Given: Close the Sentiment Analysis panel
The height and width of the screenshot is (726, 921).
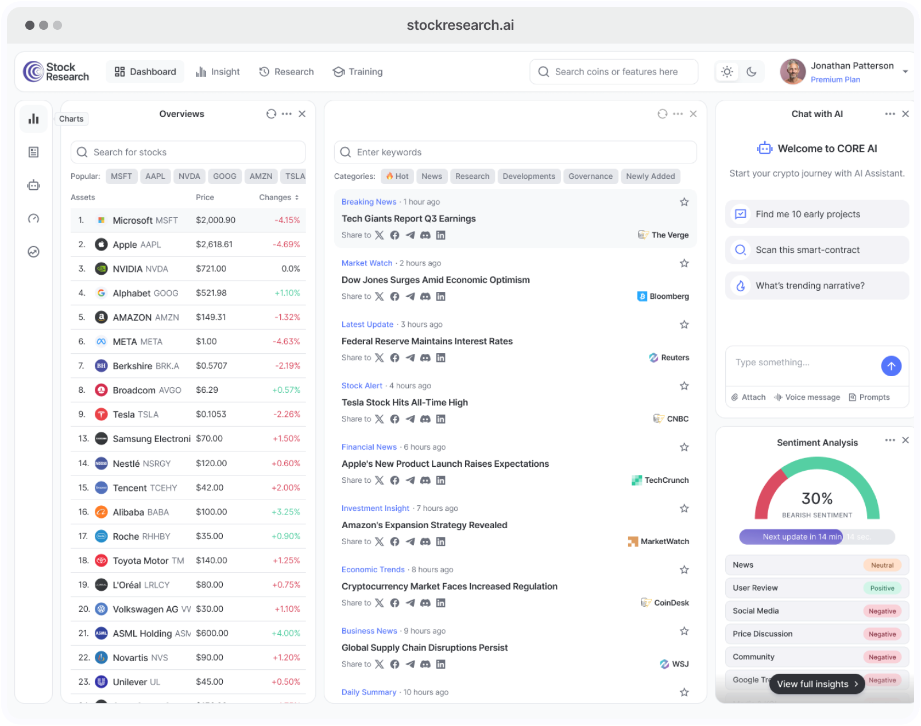Looking at the screenshot, I should click(905, 440).
